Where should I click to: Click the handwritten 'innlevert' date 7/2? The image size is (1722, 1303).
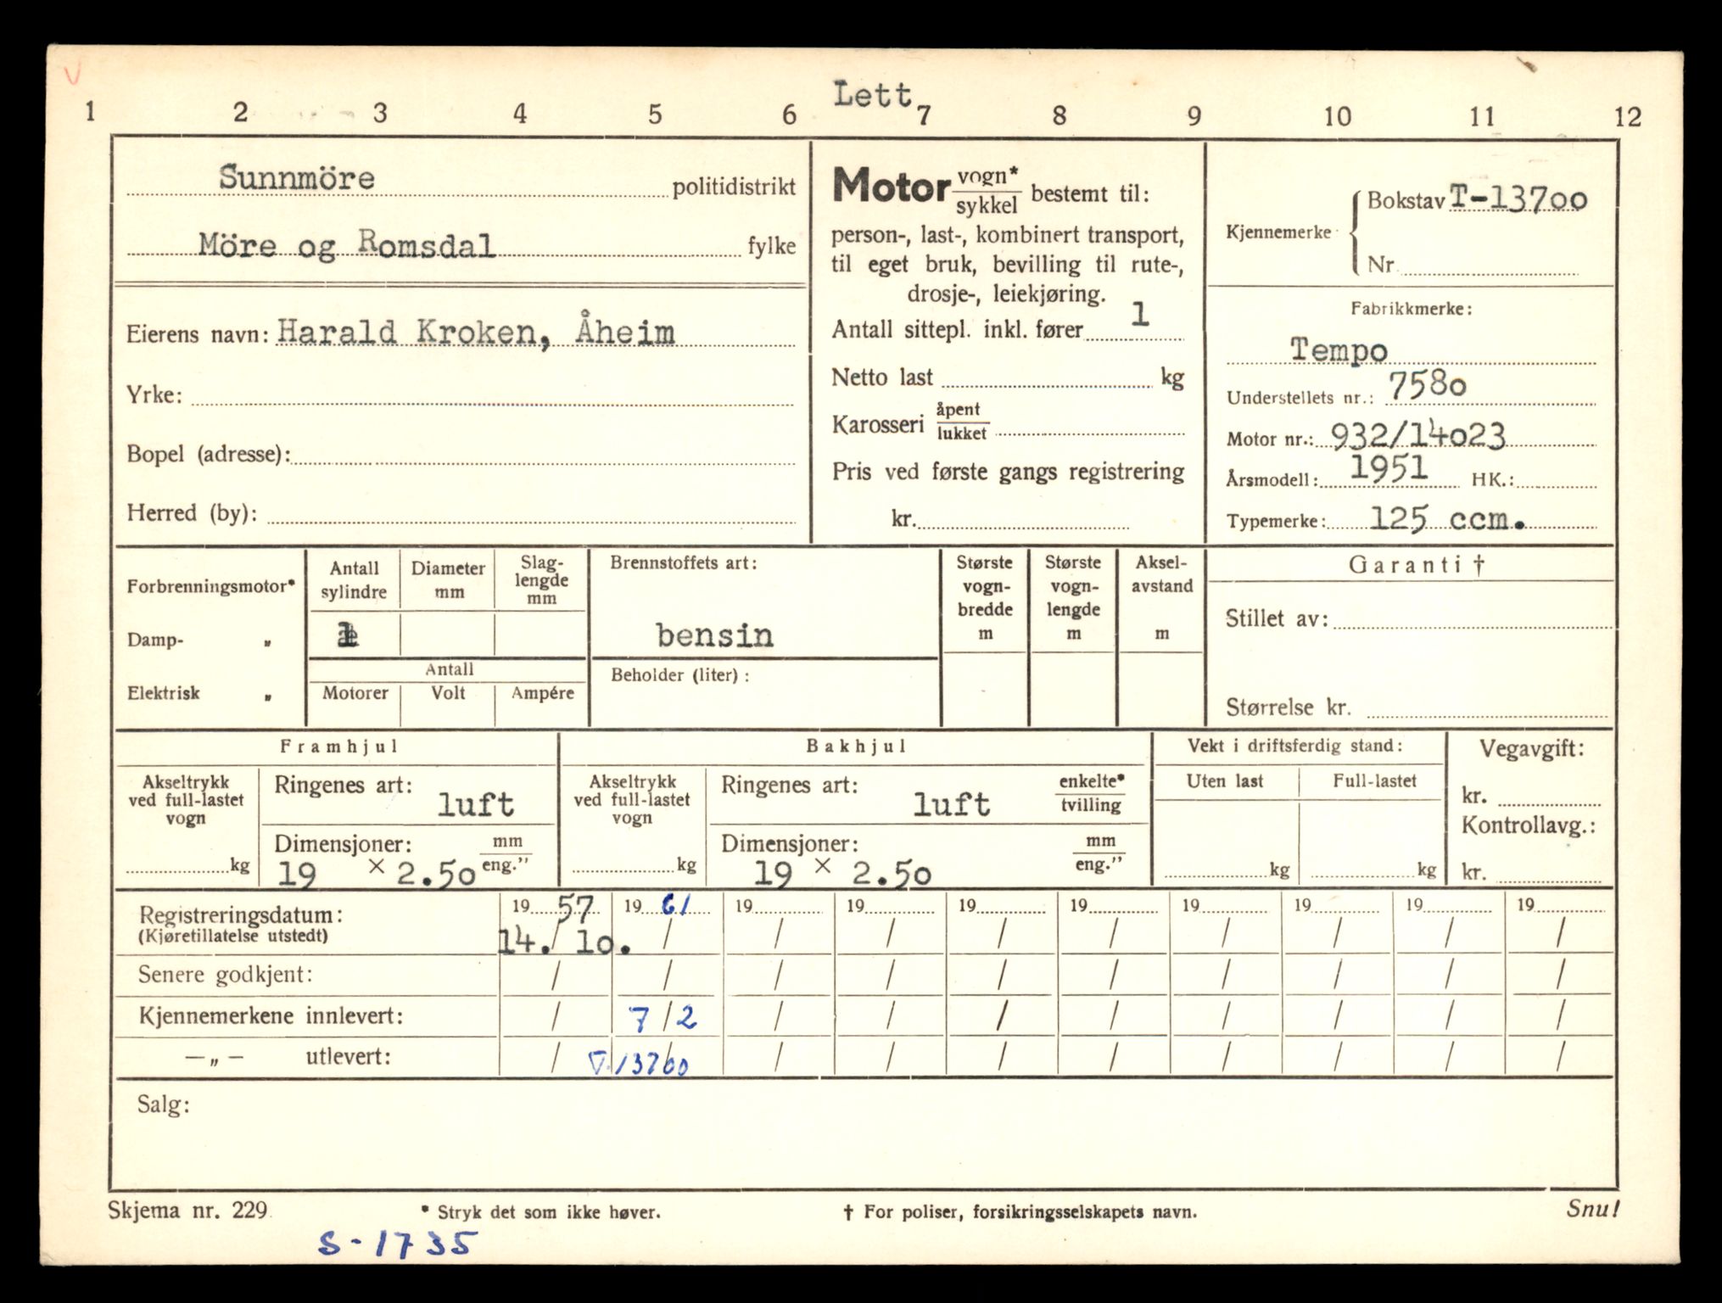(663, 1017)
